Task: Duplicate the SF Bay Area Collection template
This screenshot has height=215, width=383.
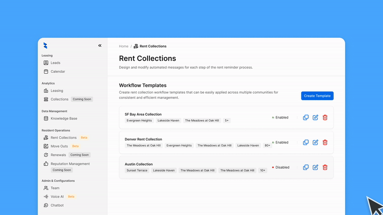Action: pos(305,118)
